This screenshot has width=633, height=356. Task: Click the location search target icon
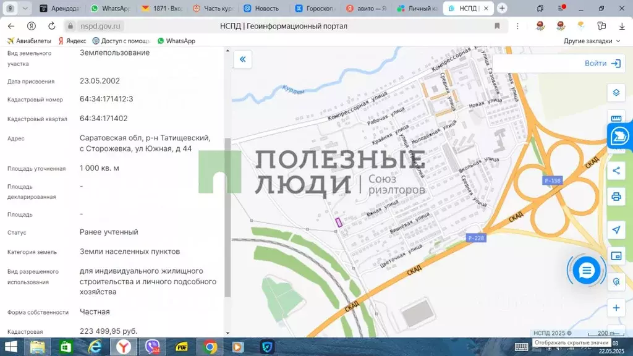[x=616, y=282]
